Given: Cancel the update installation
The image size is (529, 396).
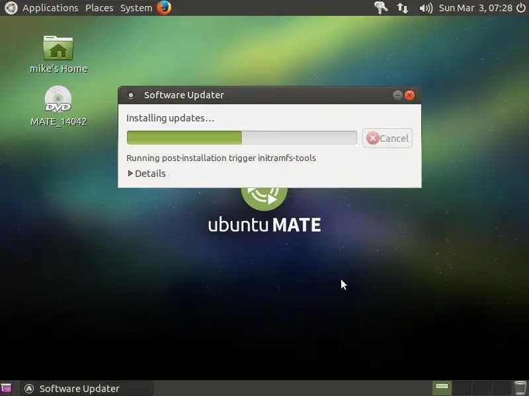Looking at the screenshot, I should click(387, 138).
